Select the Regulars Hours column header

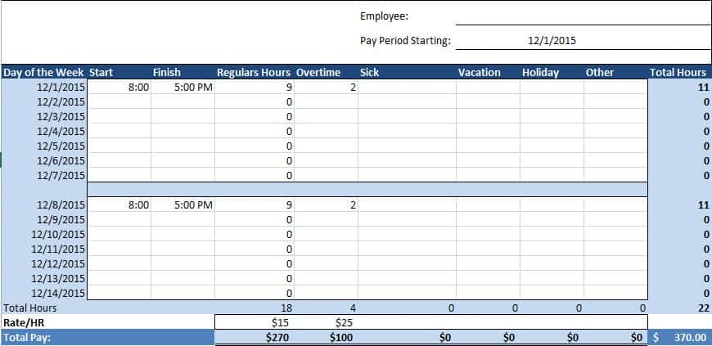pos(254,72)
